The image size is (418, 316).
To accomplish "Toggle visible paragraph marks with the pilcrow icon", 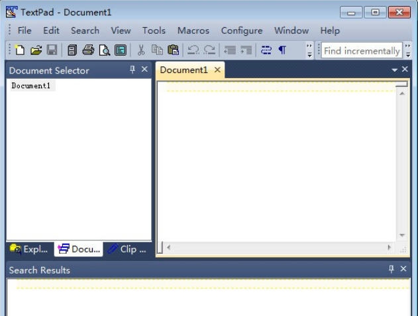I will (x=282, y=50).
